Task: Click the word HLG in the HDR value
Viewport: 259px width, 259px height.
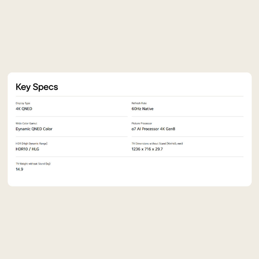Action: tap(35, 149)
